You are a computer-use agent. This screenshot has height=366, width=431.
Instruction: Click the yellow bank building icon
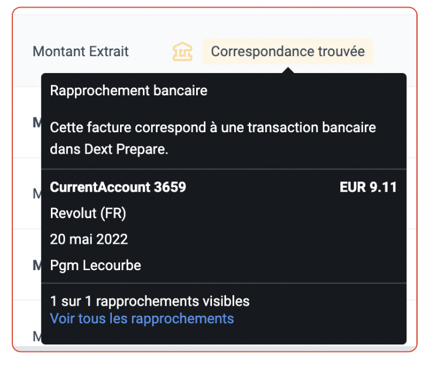pos(182,51)
